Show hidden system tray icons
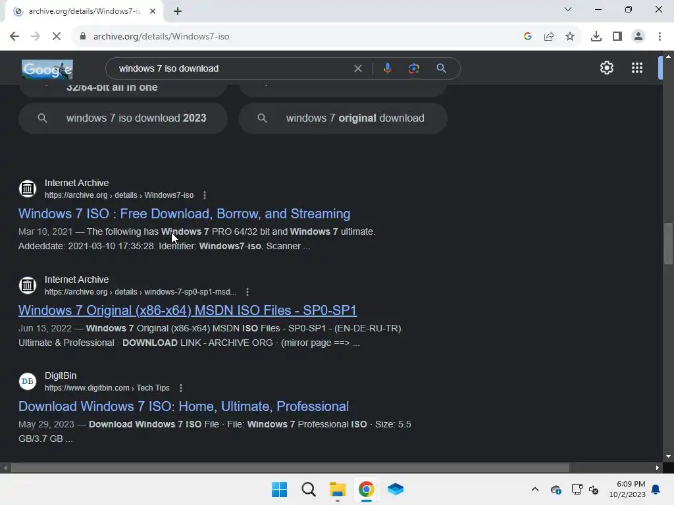This screenshot has height=505, width=674. [534, 489]
